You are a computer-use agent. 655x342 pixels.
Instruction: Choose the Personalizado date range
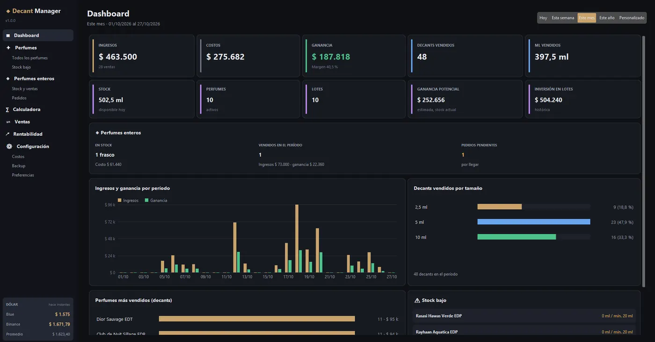click(632, 18)
